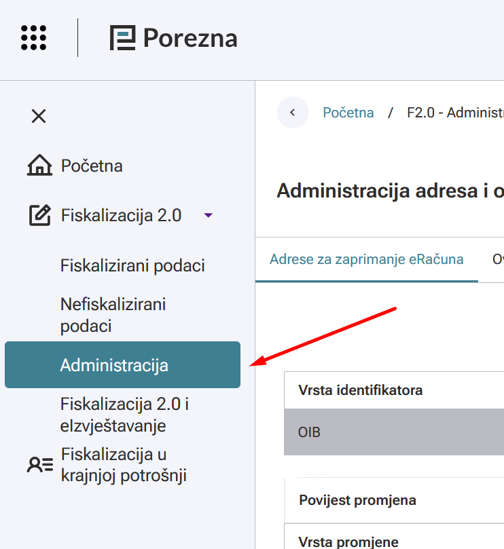Click the Povijest promjena section header

(x=357, y=500)
